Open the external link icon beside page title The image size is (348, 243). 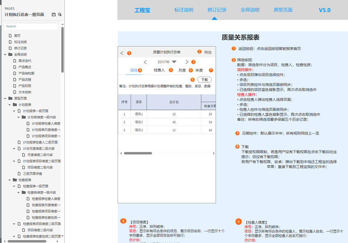point(54,14)
